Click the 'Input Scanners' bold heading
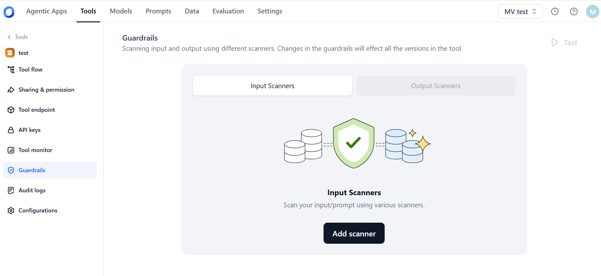Viewport: 601px width, 276px height. coord(354,193)
